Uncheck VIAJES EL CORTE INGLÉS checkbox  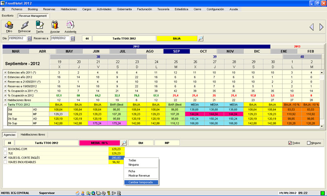5,158
